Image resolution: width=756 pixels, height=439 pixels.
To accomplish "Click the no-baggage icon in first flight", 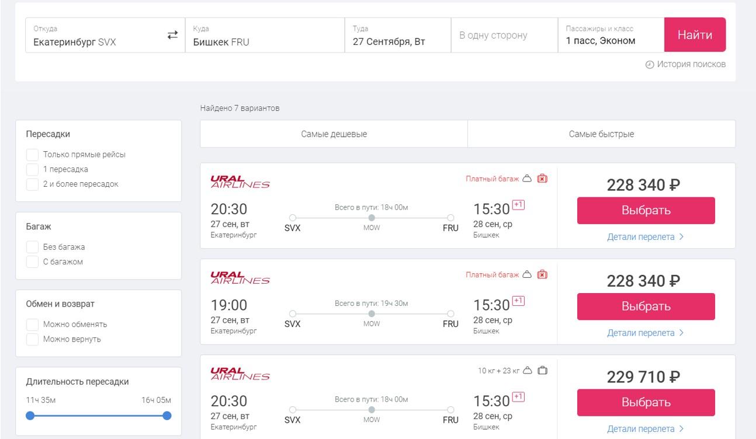I will pyautogui.click(x=542, y=179).
